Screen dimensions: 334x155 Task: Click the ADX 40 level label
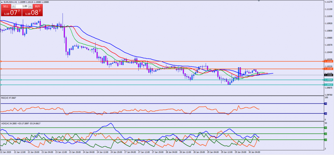coord(325,128)
